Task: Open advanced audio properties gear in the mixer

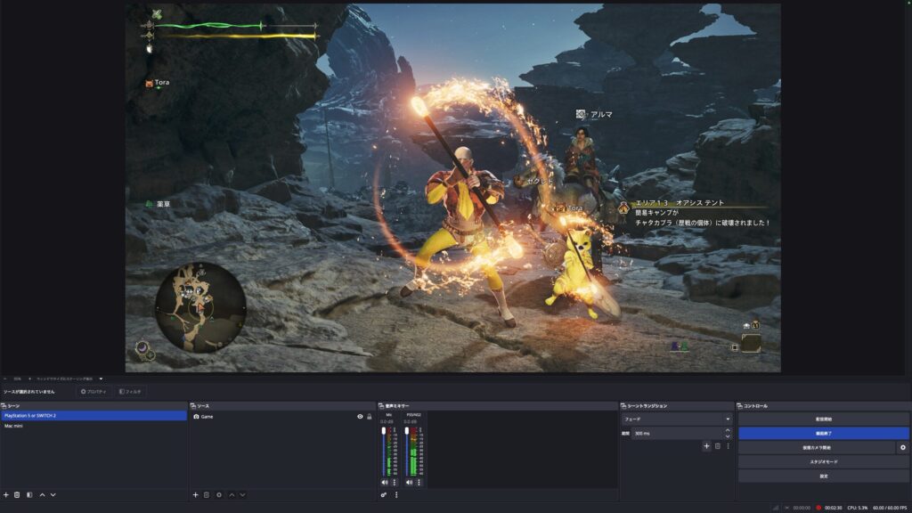Action: point(384,495)
